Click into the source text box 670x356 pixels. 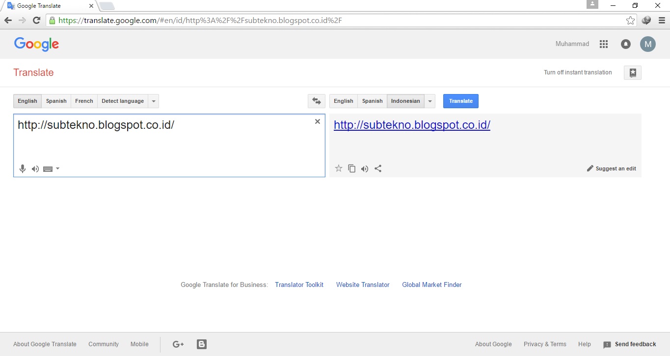point(169,145)
